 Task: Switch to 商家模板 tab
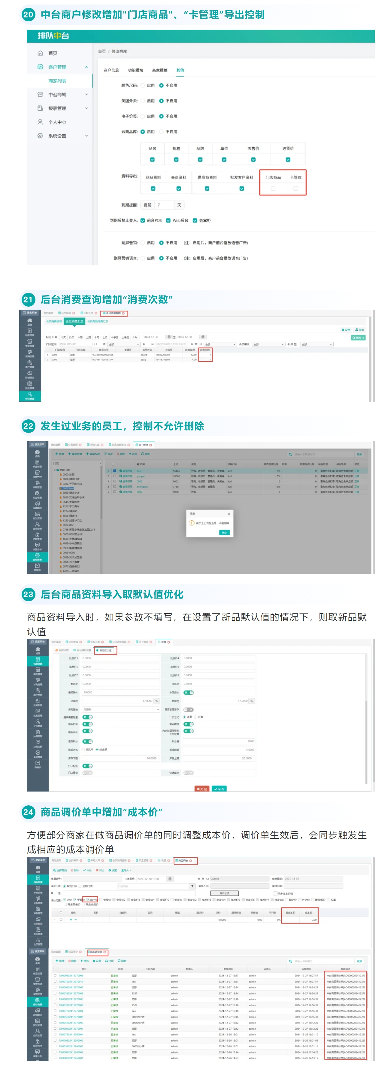pyautogui.click(x=159, y=70)
